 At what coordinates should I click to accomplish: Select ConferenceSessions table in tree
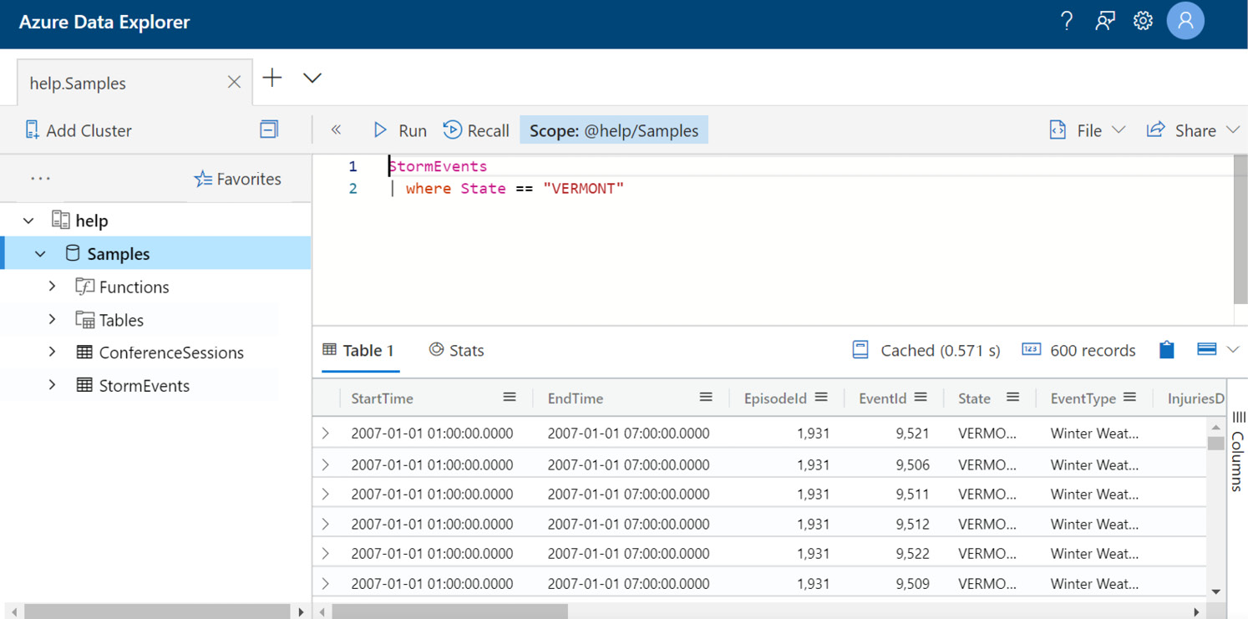(171, 353)
